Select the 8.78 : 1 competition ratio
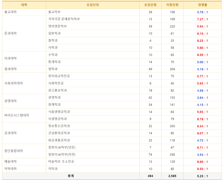The width and height of the screenshot is (223, 180). click(x=202, y=119)
